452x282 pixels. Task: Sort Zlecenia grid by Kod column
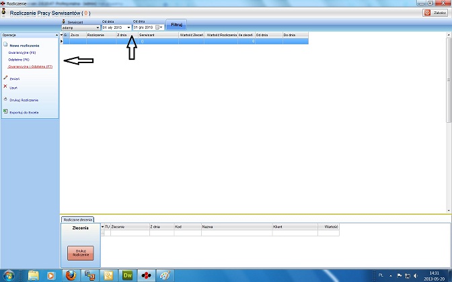(x=188, y=227)
